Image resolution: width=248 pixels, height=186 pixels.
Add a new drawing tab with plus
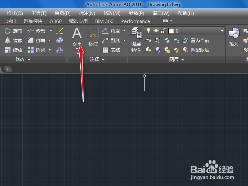click(8, 69)
